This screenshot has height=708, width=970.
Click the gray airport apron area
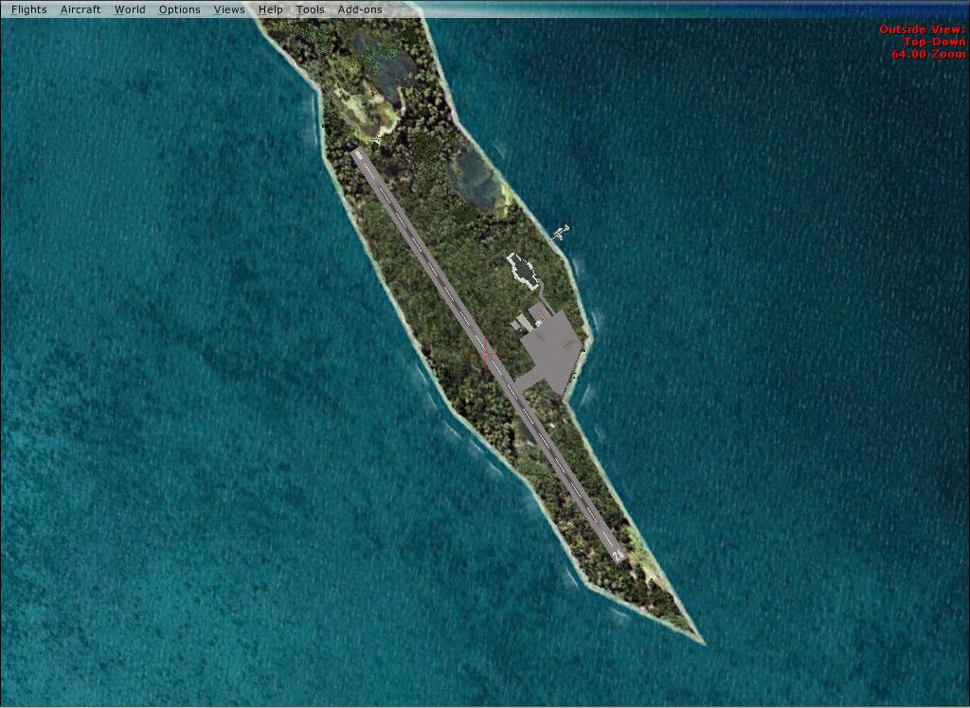(551, 352)
